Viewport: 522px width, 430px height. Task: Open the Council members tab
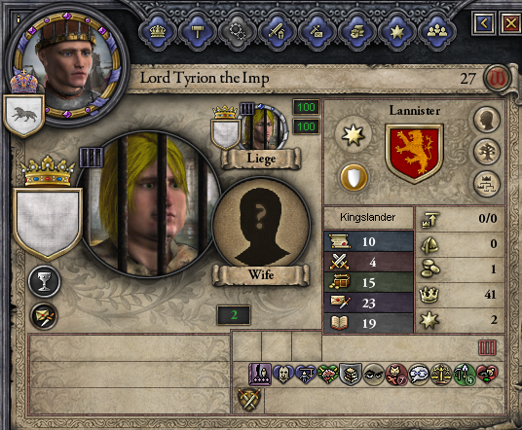[x=436, y=32]
